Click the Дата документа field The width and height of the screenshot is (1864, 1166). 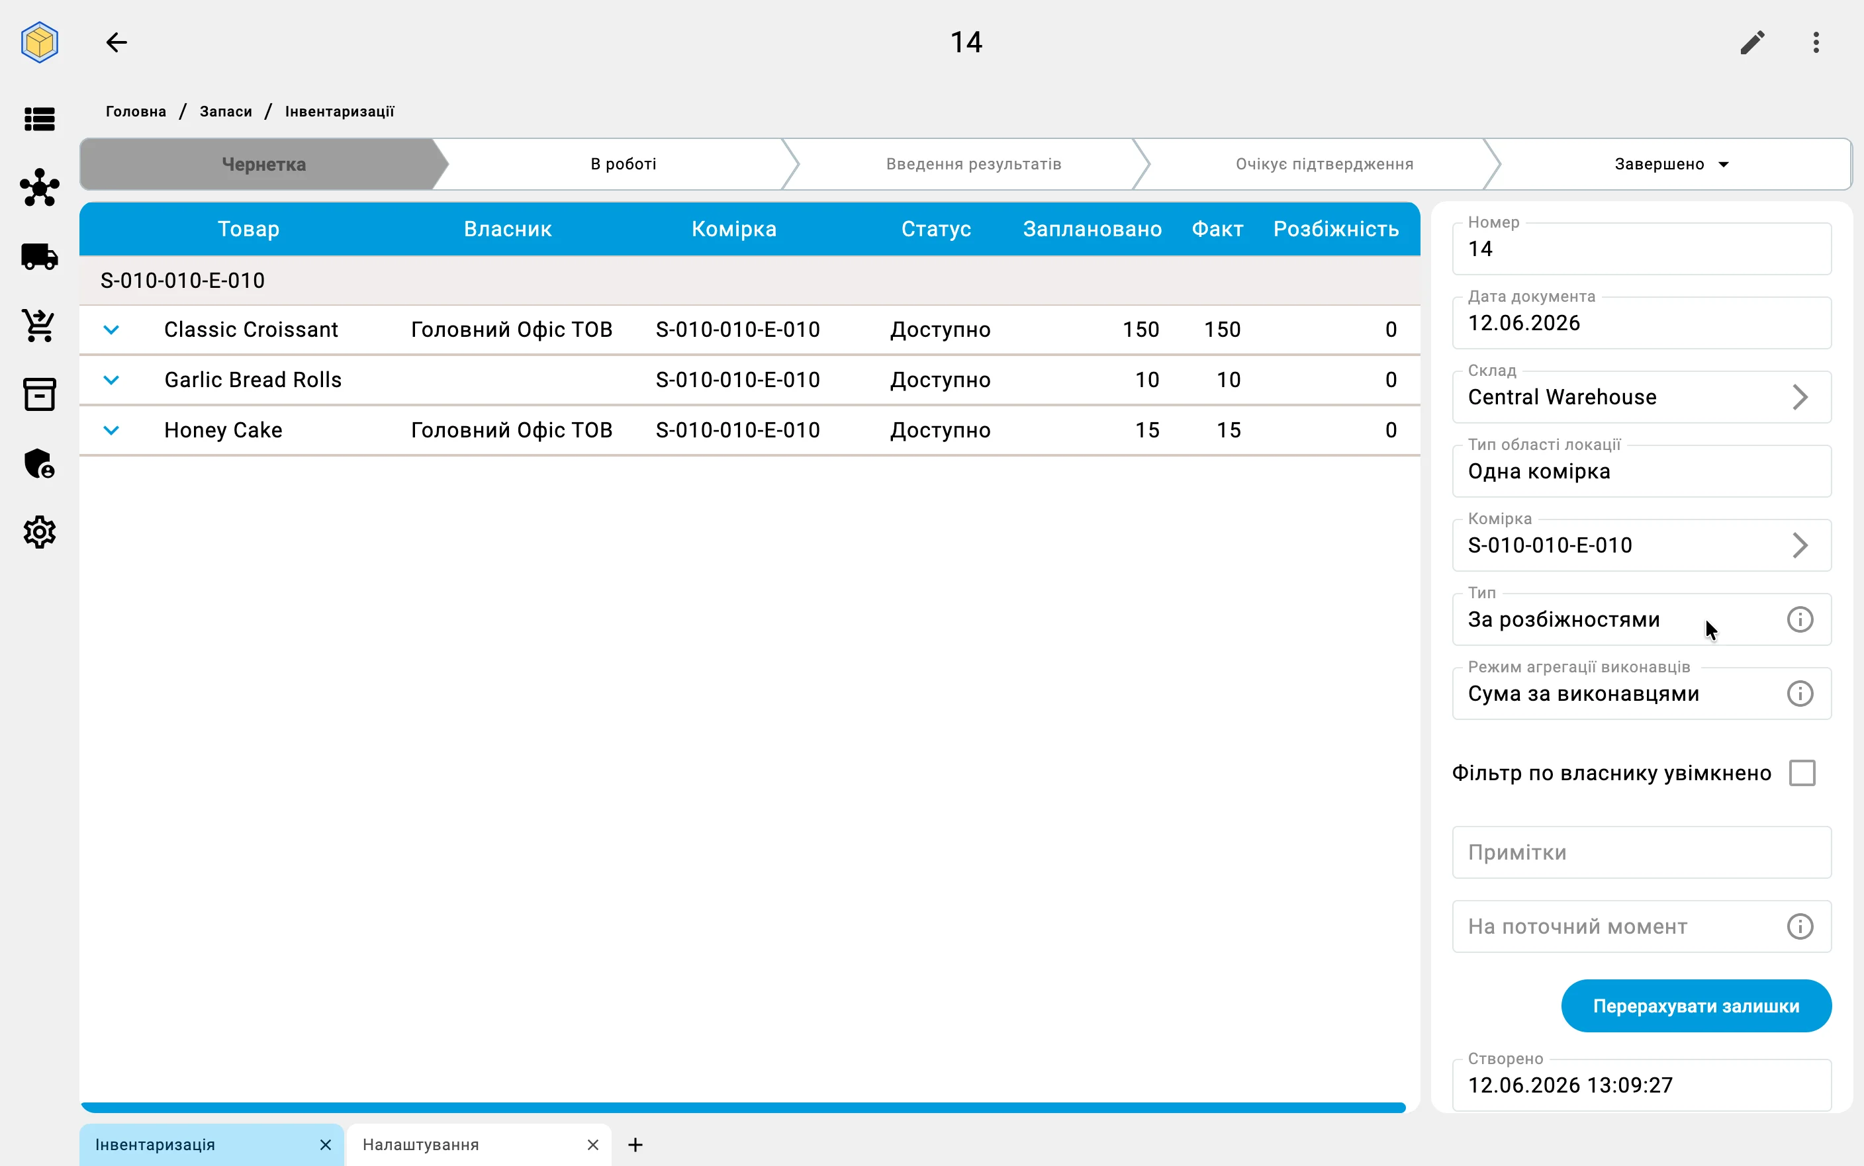click(x=1641, y=323)
